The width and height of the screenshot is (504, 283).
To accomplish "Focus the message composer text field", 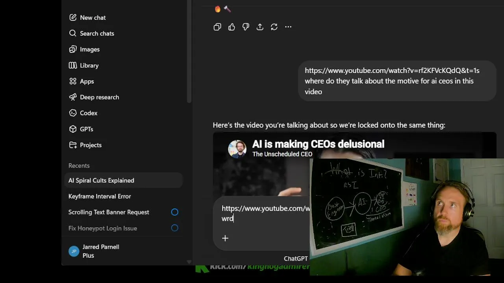I will pyautogui.click(x=266, y=213).
